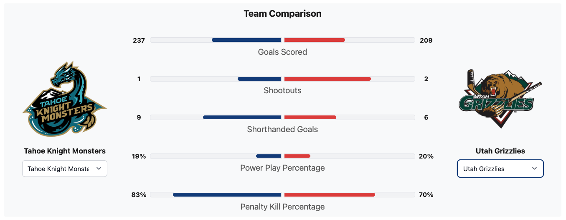The height and width of the screenshot is (220, 566).
Task: Click the 70% penalty kill value
Action: [x=426, y=194]
